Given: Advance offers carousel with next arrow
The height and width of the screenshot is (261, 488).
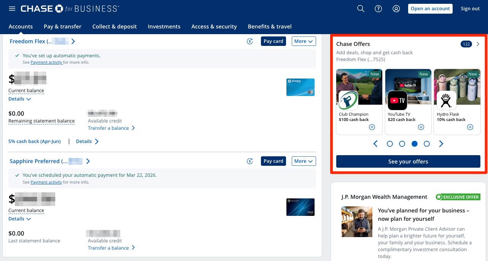Looking at the screenshot, I should (441, 144).
